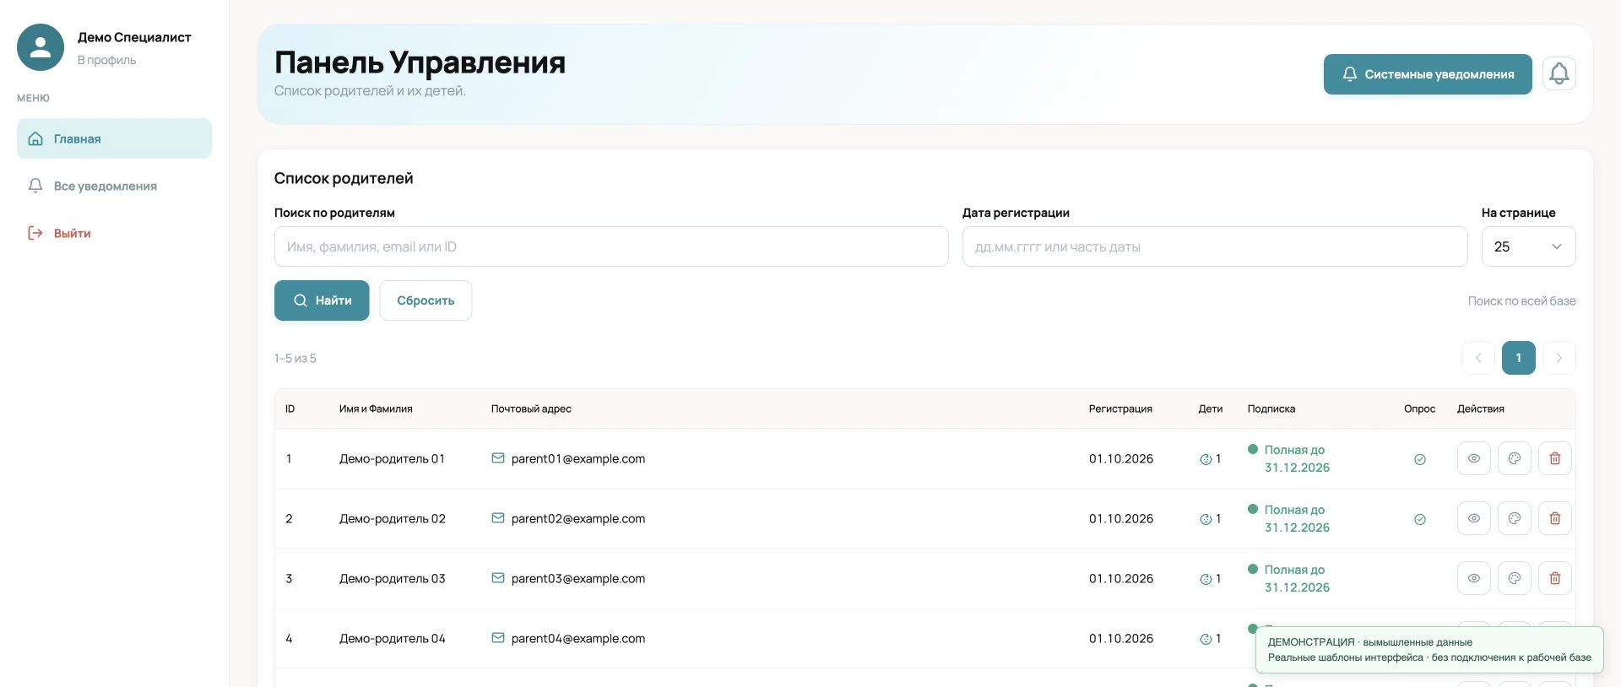
Task: Focus the 'Дата регистрации' date field
Action: click(x=1215, y=246)
